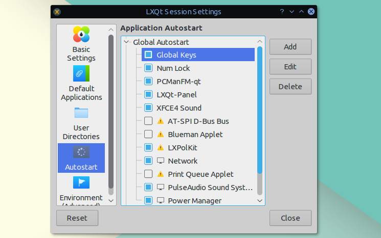Open Default Applications paperclip icon

81,73
